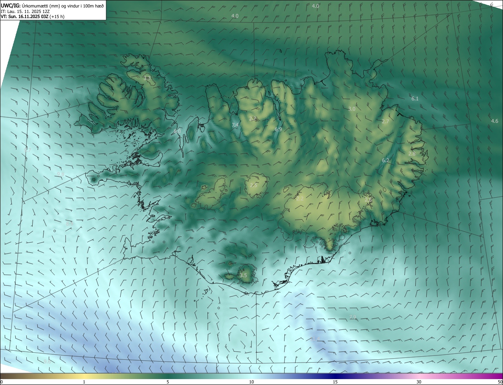Click the 5 tick on the color scale
503x385 pixels.
click(x=168, y=382)
